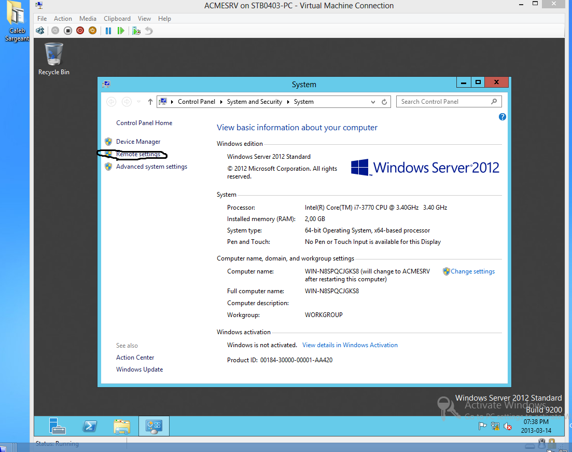
Task: Open the File menu
Action: [42, 19]
